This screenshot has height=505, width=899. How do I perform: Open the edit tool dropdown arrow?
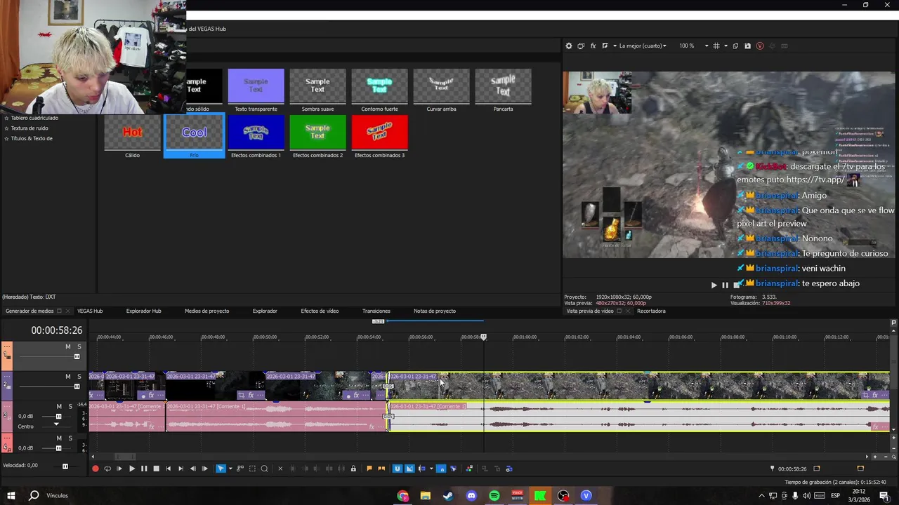(230, 469)
